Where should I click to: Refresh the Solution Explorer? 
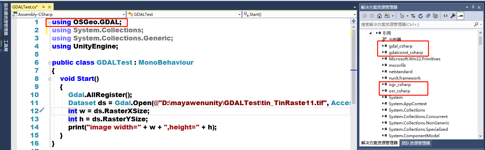coord(421,16)
